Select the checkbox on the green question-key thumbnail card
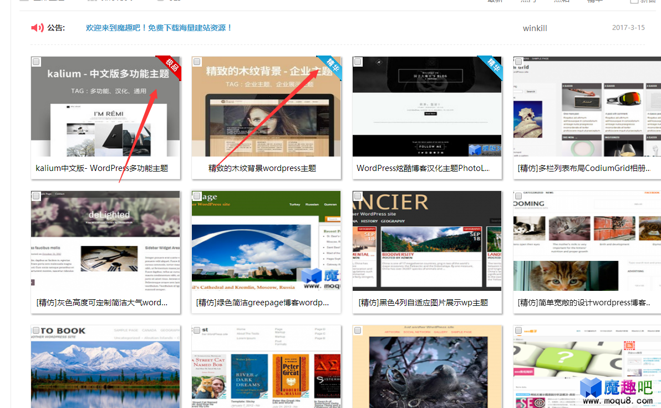Image resolution: width=661 pixels, height=408 pixels. [518, 330]
